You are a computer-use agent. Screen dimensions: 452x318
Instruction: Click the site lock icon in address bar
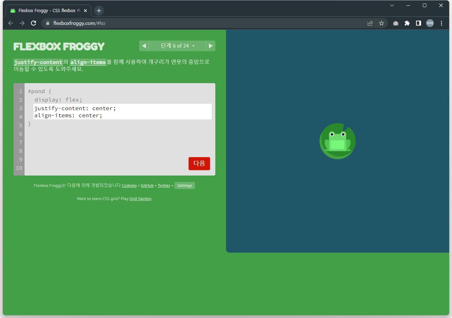coord(47,23)
